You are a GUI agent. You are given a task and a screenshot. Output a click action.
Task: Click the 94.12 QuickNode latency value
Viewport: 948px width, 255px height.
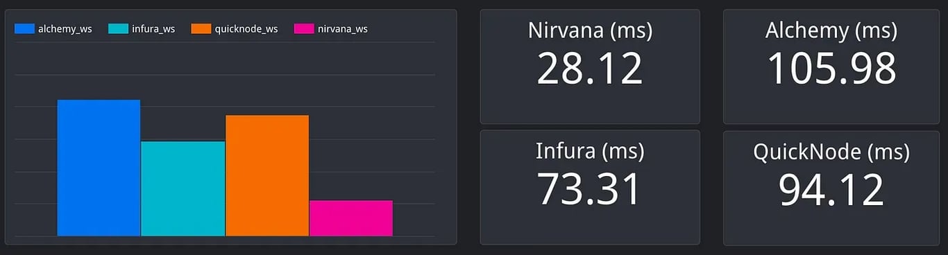pos(831,190)
